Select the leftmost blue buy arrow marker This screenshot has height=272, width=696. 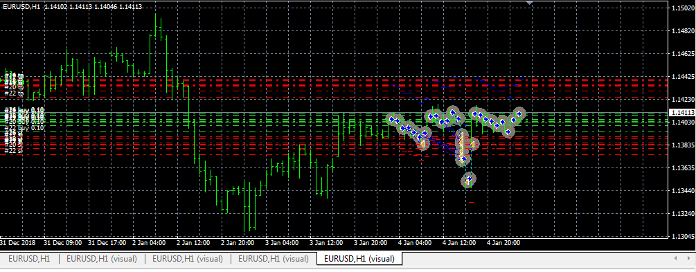point(392,119)
